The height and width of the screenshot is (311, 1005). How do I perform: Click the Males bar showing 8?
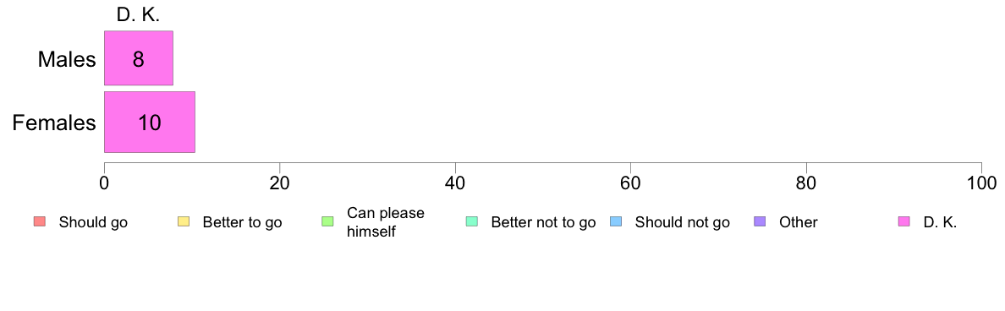139,58
